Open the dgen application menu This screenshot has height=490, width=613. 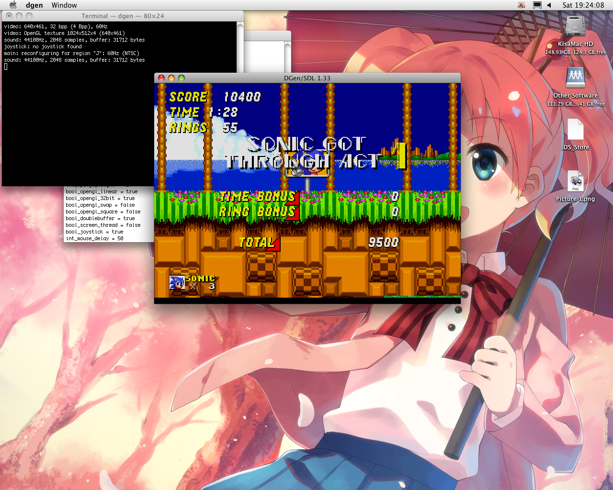(34, 5)
